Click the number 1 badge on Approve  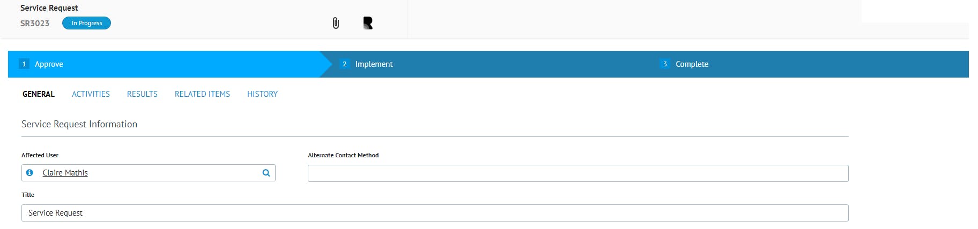tap(24, 64)
